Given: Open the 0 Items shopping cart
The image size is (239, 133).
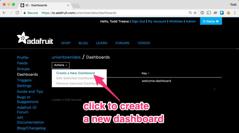Looking at the screenshot, I should tap(211, 21).
